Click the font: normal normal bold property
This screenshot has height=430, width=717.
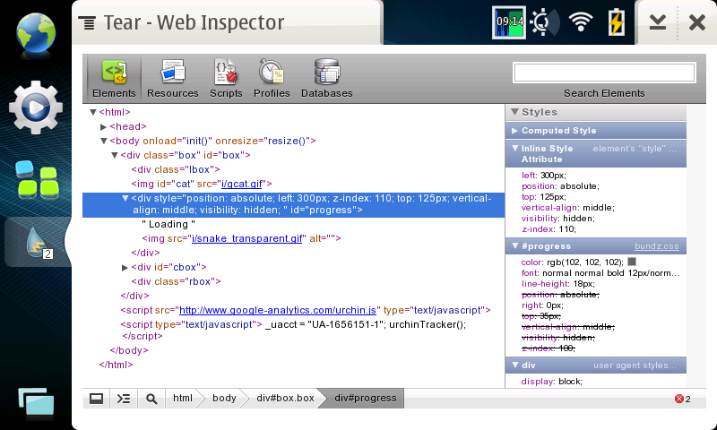[600, 273]
